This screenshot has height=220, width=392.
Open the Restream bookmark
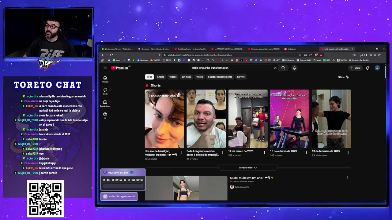pyautogui.click(x=142, y=60)
